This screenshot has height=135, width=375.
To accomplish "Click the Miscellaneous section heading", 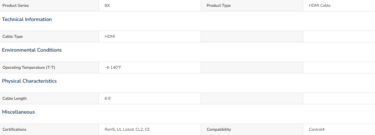I will (x=19, y=112).
